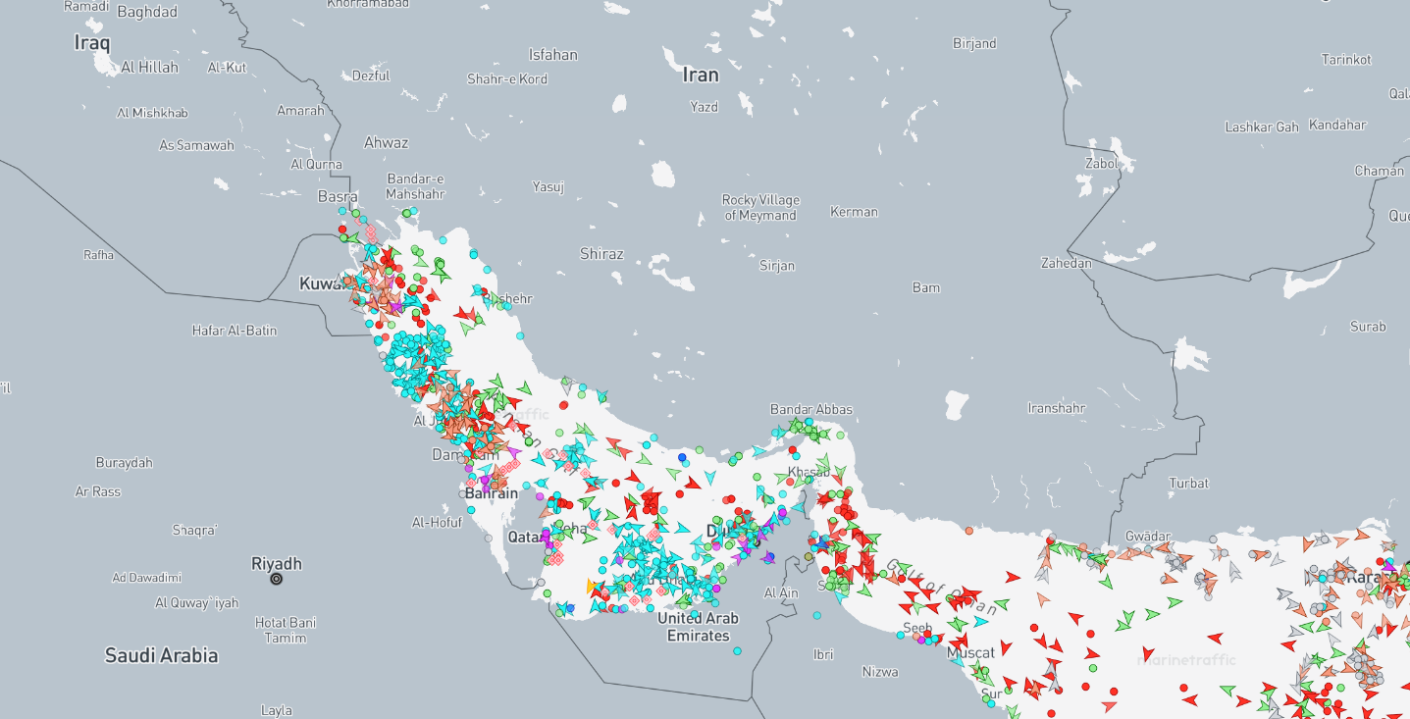
Task: Select the Baghdad city label
Action: point(147,13)
